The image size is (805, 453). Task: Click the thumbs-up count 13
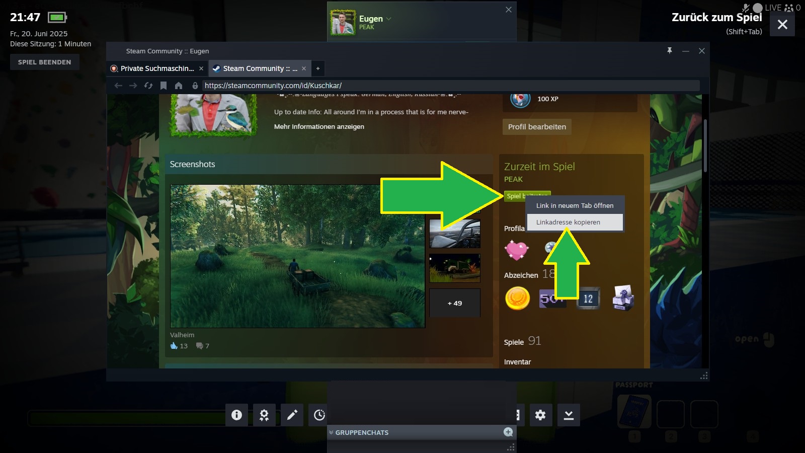click(179, 346)
